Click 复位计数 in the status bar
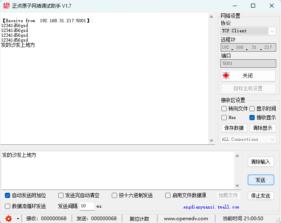Viewport: 281px width, 223px height. pos(139,219)
